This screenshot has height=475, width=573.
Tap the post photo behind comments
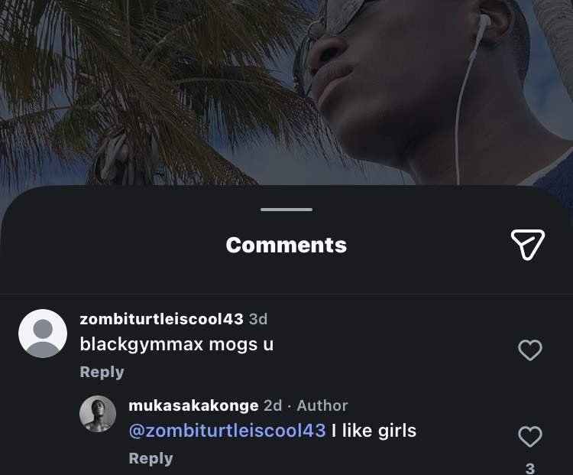click(x=286, y=93)
